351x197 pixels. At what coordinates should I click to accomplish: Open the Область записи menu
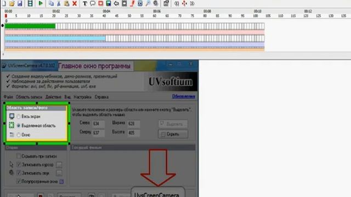(29, 97)
